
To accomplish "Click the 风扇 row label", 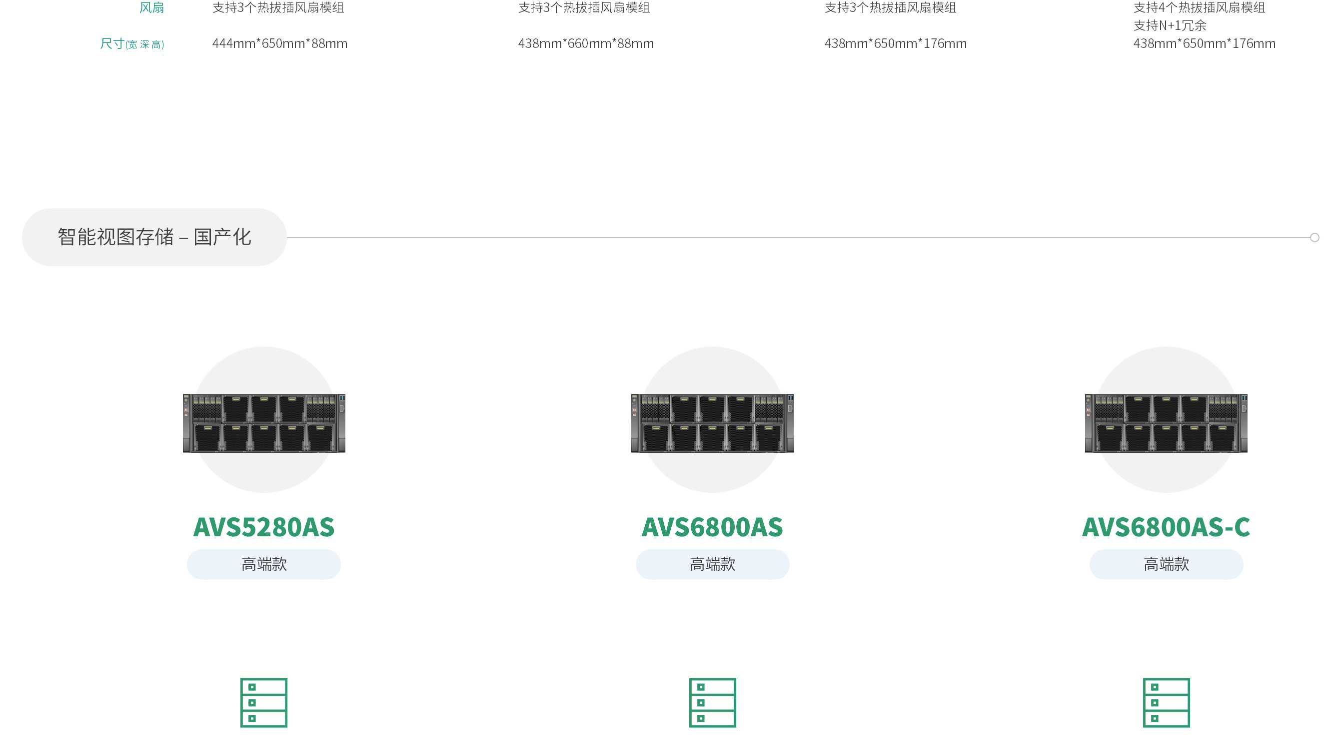I will click(151, 8).
